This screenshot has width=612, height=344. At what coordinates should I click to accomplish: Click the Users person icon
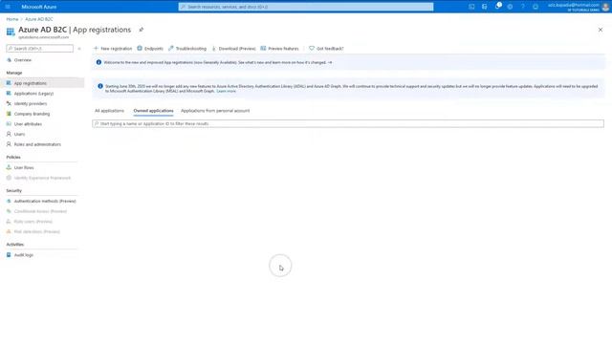point(9,134)
